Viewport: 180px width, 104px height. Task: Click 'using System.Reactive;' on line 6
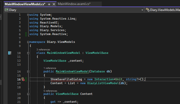(49, 34)
